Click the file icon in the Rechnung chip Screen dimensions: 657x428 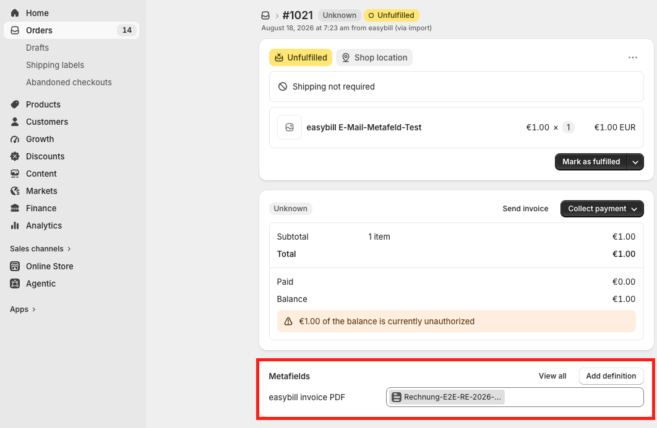point(397,397)
